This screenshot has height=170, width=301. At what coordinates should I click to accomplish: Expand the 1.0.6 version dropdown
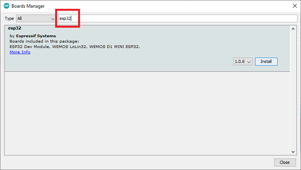[243, 61]
